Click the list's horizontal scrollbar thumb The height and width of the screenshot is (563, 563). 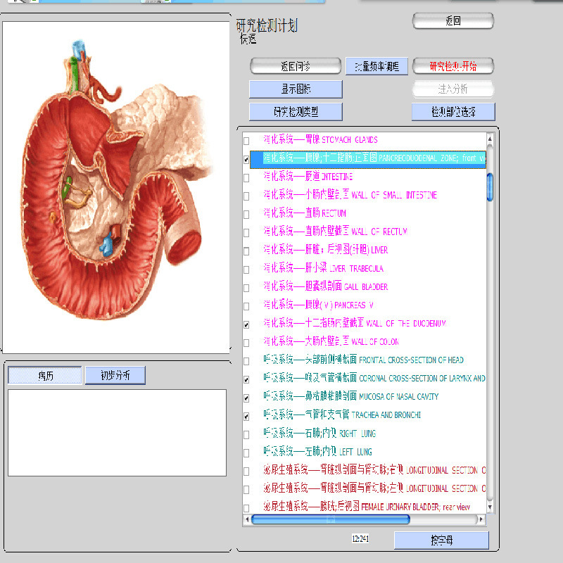(x=331, y=520)
